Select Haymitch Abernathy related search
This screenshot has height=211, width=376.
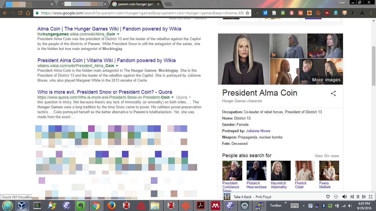tap(281, 170)
